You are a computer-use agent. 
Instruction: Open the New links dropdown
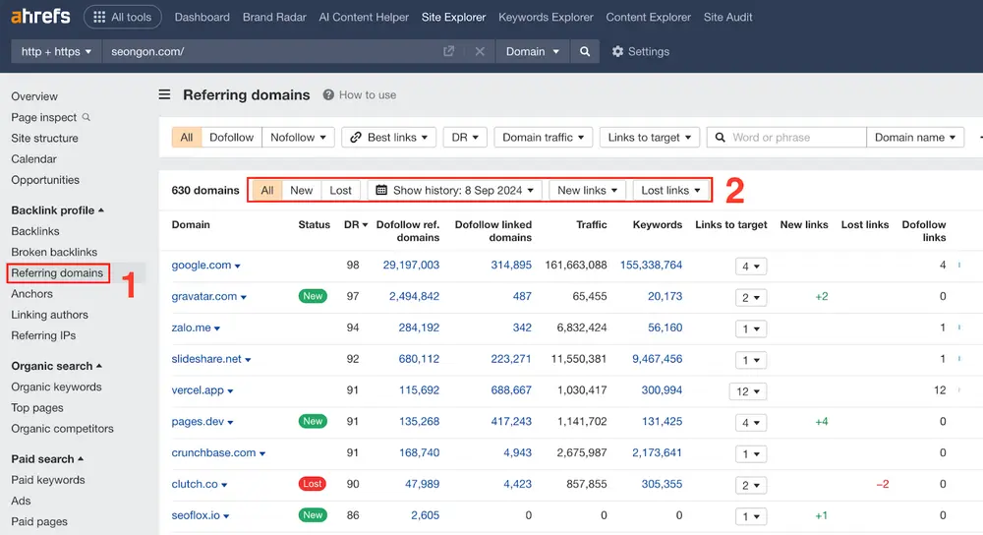[x=588, y=190]
